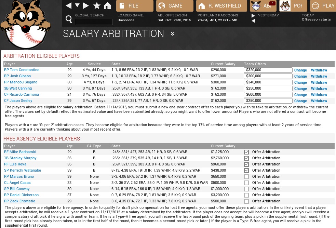Check Offer Arbitration for Marcos Bruno

(x=246, y=177)
